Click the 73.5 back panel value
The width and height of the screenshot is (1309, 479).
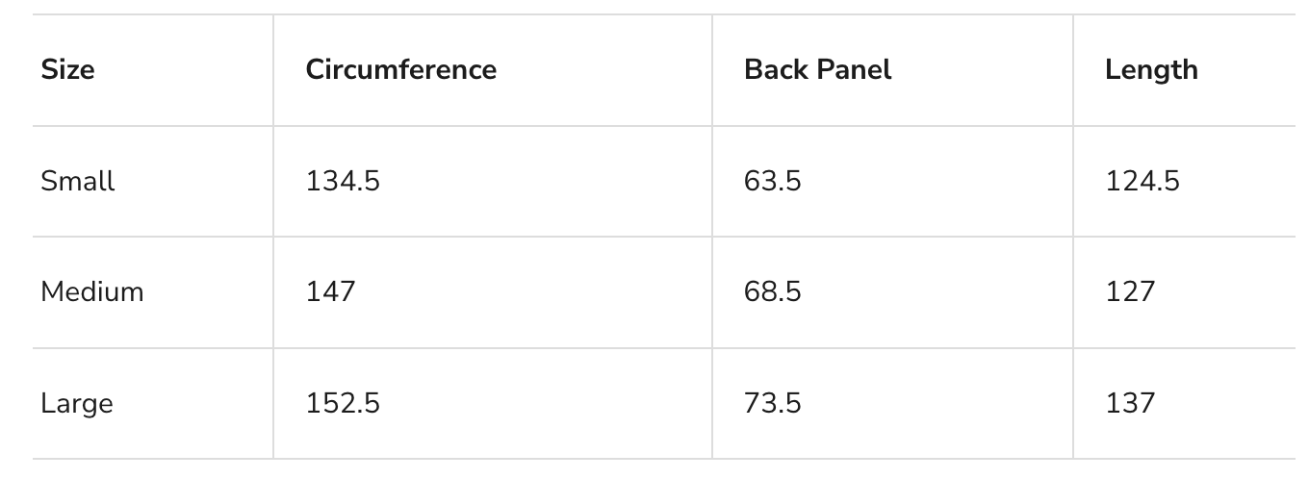pos(772,403)
